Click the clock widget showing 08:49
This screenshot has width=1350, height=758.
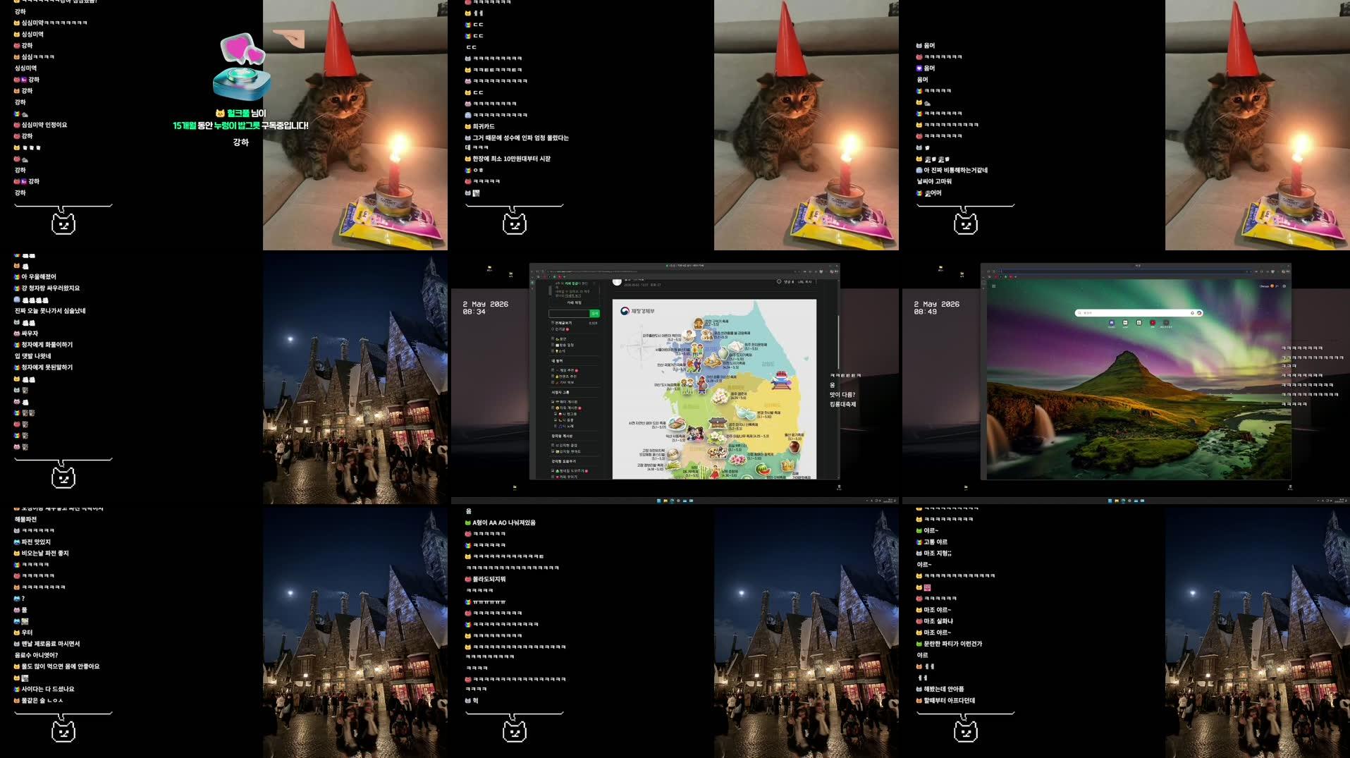pos(936,307)
